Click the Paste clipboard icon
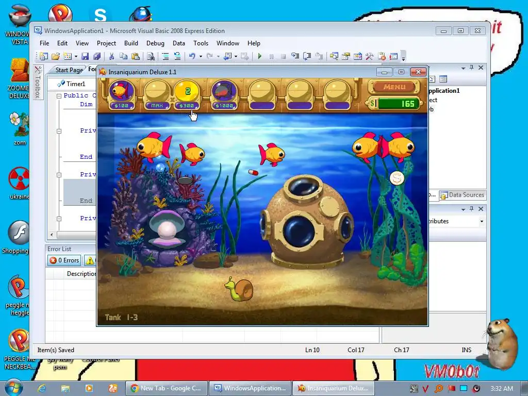The width and height of the screenshot is (528, 396). click(x=136, y=56)
